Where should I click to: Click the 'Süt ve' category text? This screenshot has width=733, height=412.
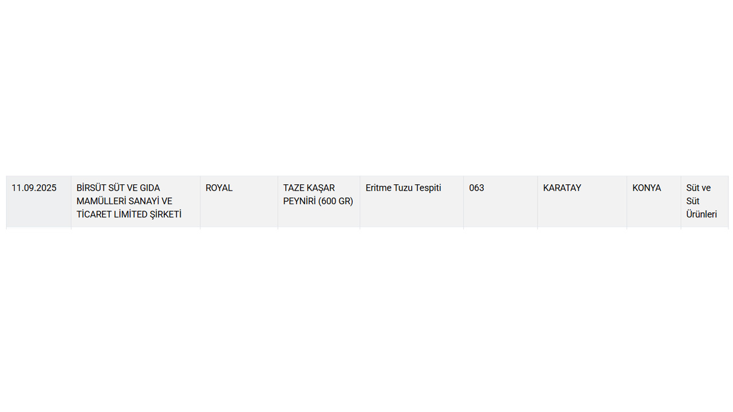tap(698, 188)
